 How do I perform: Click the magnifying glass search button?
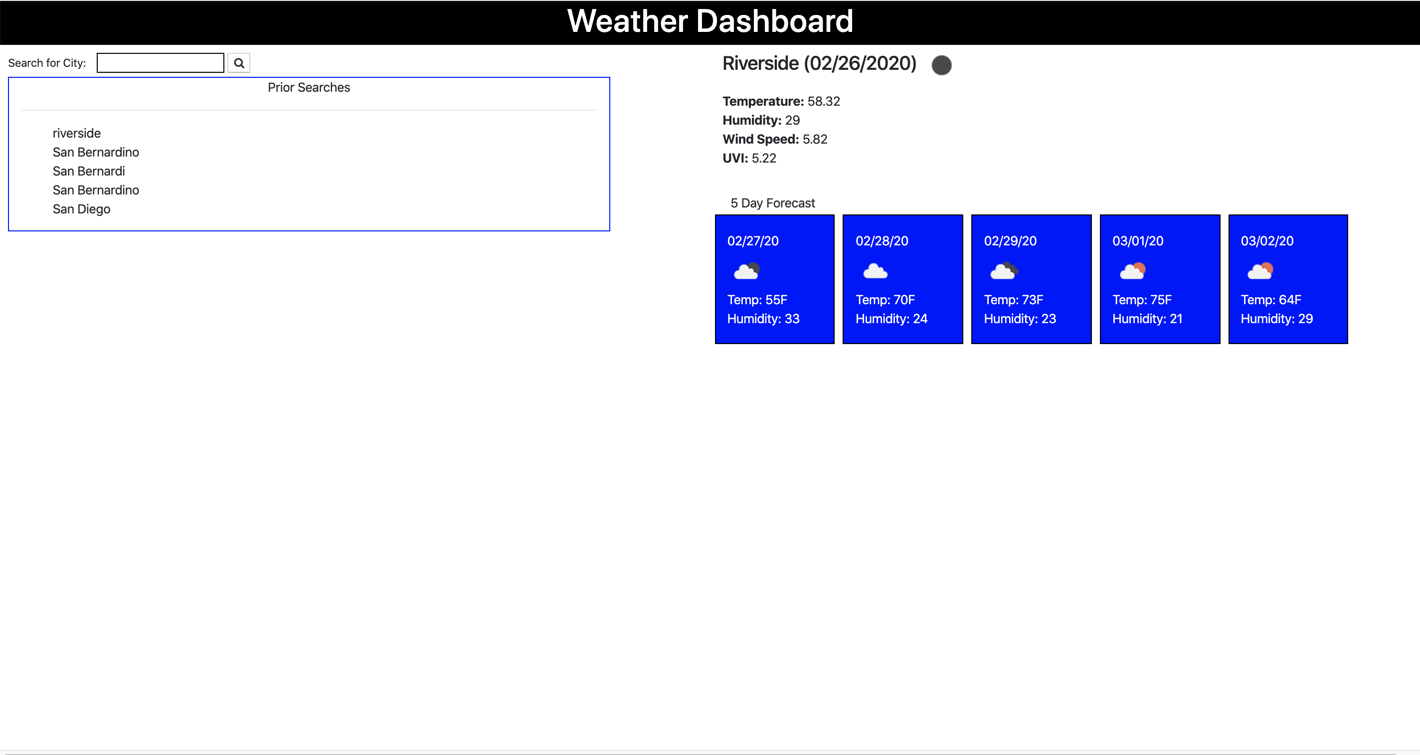click(239, 63)
